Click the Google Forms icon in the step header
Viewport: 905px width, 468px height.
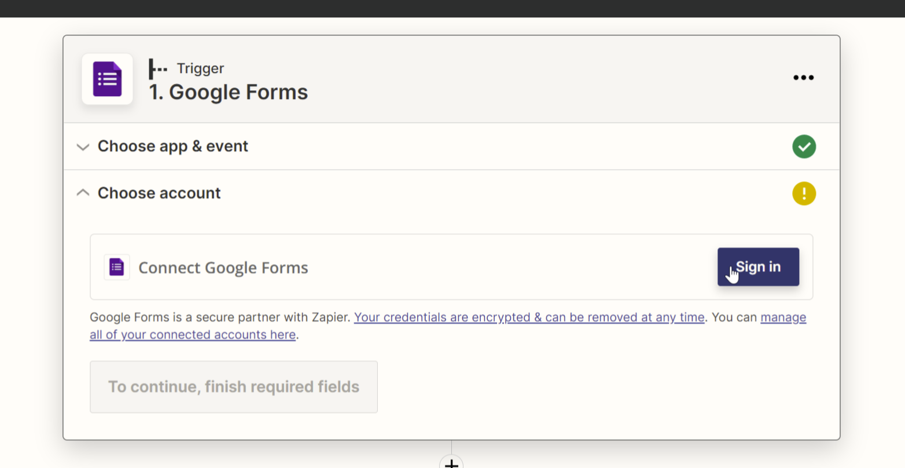pos(107,79)
